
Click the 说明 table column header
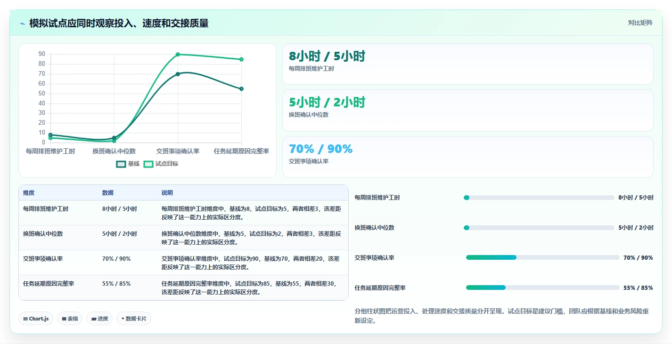(167, 193)
